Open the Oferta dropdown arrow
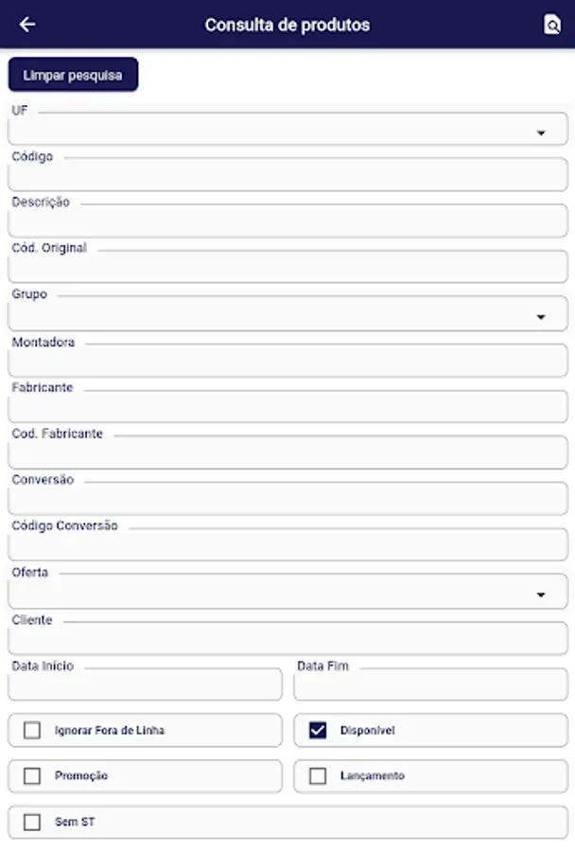 click(541, 595)
